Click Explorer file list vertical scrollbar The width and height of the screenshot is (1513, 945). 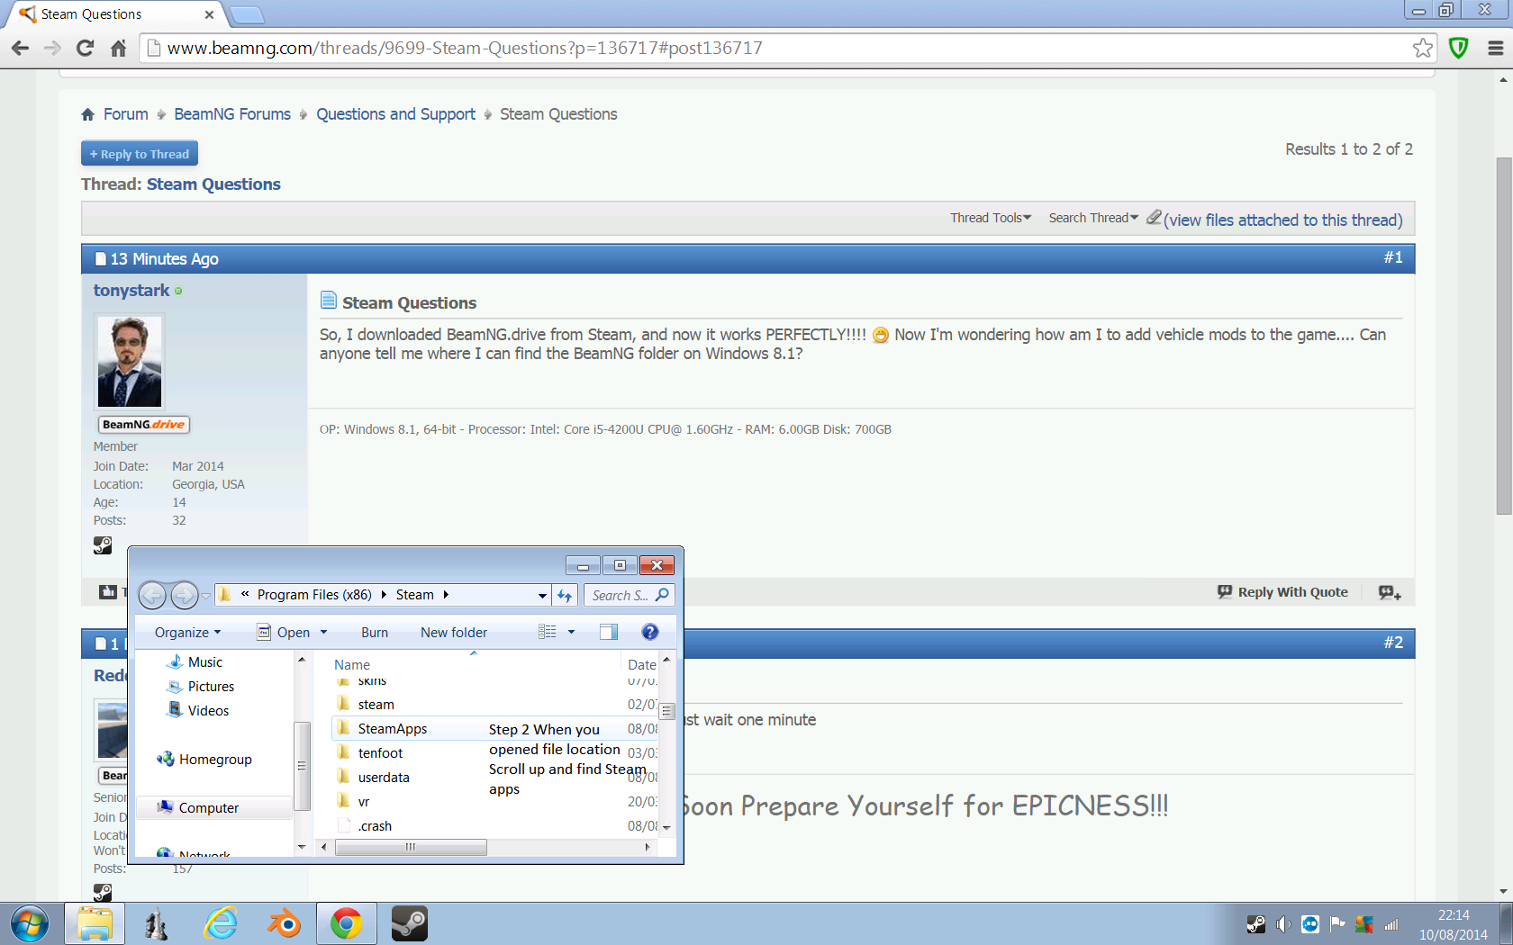coord(666,711)
